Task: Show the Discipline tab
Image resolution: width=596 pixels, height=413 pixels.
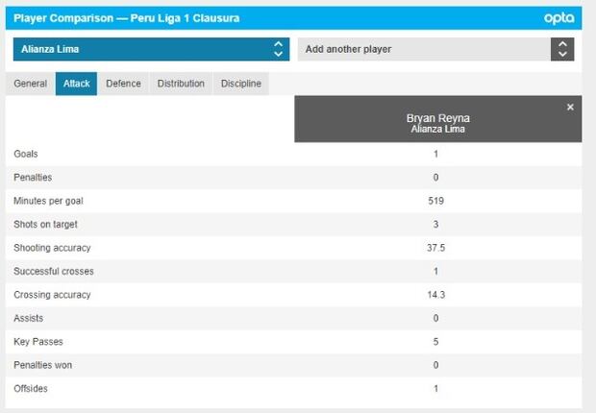Action: tap(240, 84)
